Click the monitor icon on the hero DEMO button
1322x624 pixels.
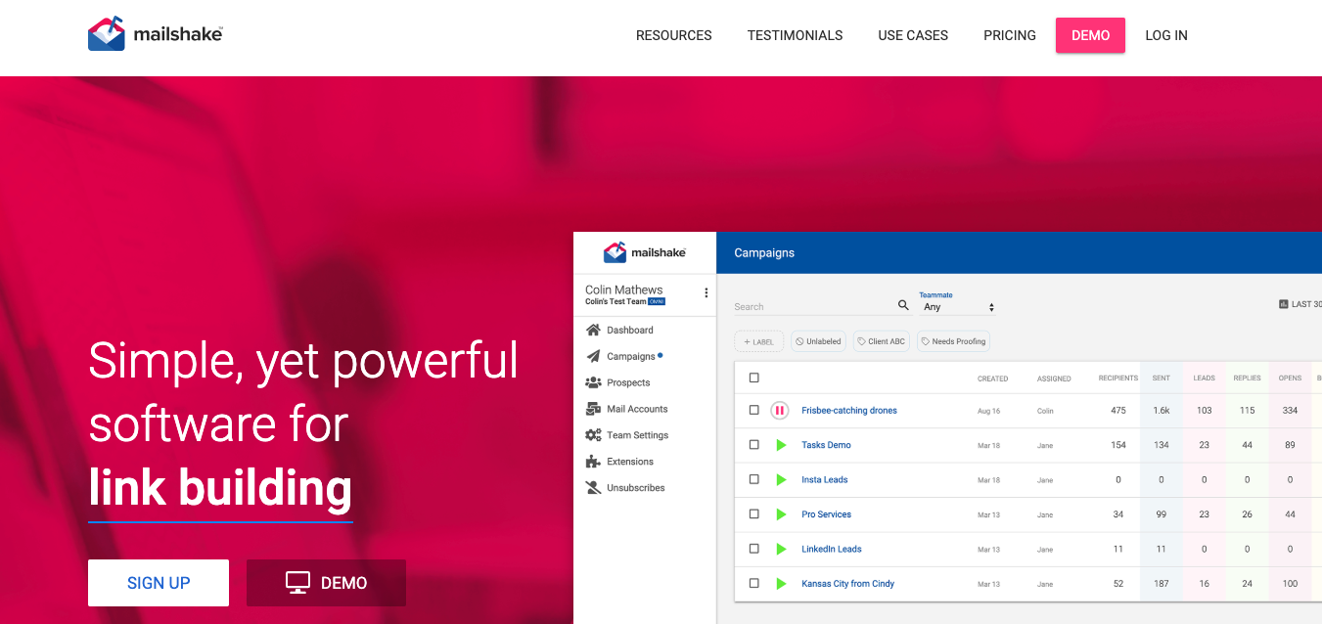click(297, 583)
